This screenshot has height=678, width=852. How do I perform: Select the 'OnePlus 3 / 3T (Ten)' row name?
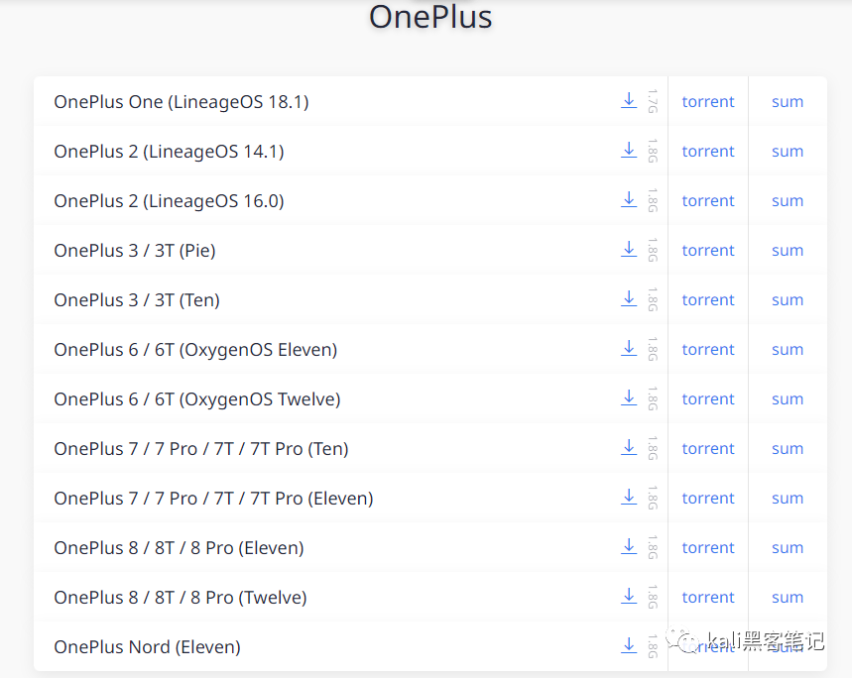(137, 300)
